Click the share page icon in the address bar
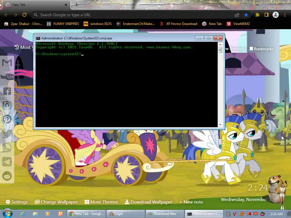Viewport: 291px width, 218px height. pos(237,15)
